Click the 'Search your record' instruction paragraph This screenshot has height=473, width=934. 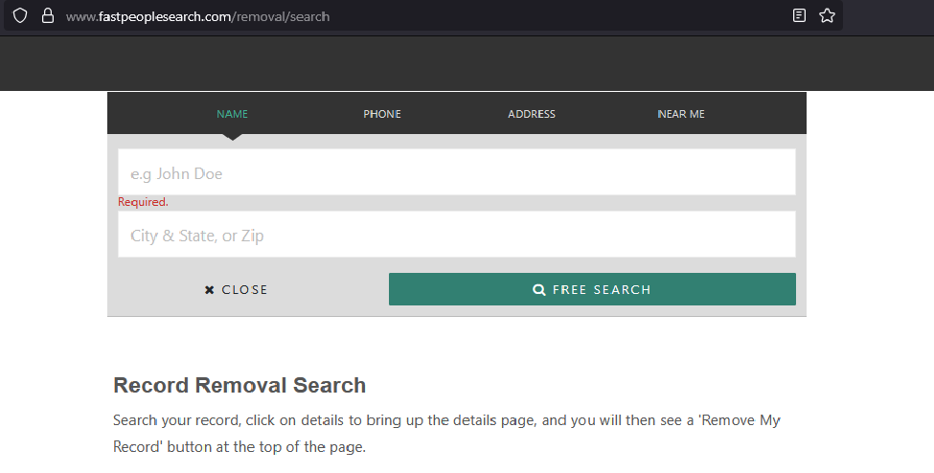pos(446,433)
